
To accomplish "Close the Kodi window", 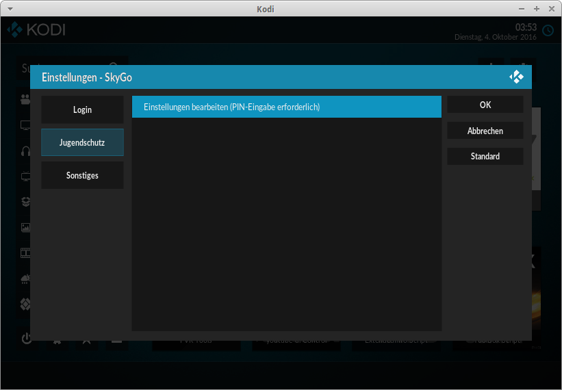I will click(552, 9).
